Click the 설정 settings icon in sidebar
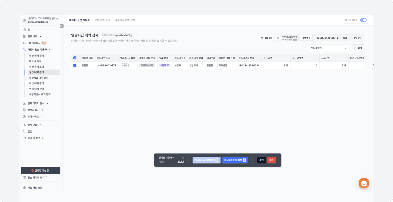This screenshot has width=393, height=202. tap(24, 131)
